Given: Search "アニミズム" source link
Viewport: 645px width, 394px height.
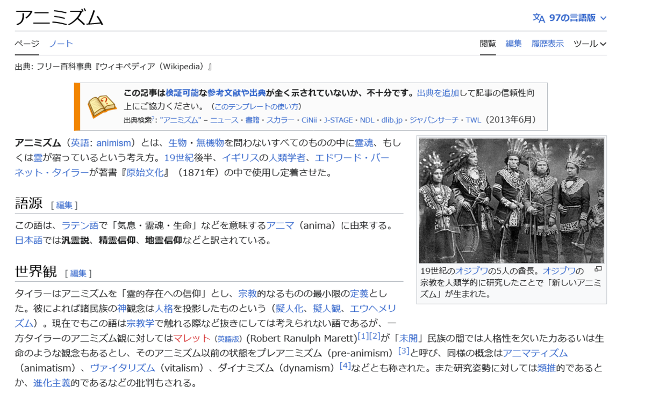Looking at the screenshot, I should click(x=181, y=120).
